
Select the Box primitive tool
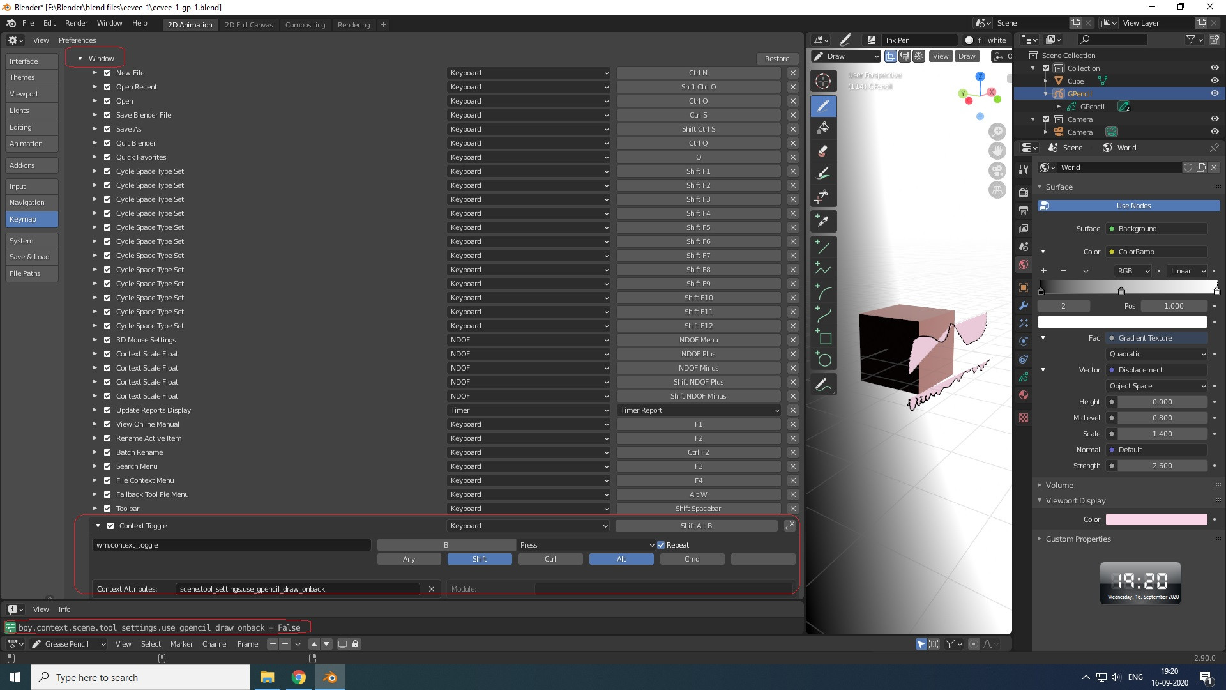823,338
